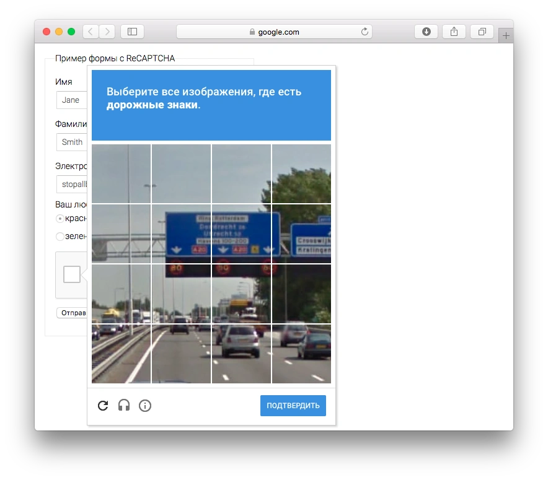Click the Отправить submit button
Screen dimensions: 548x480
tap(71, 313)
